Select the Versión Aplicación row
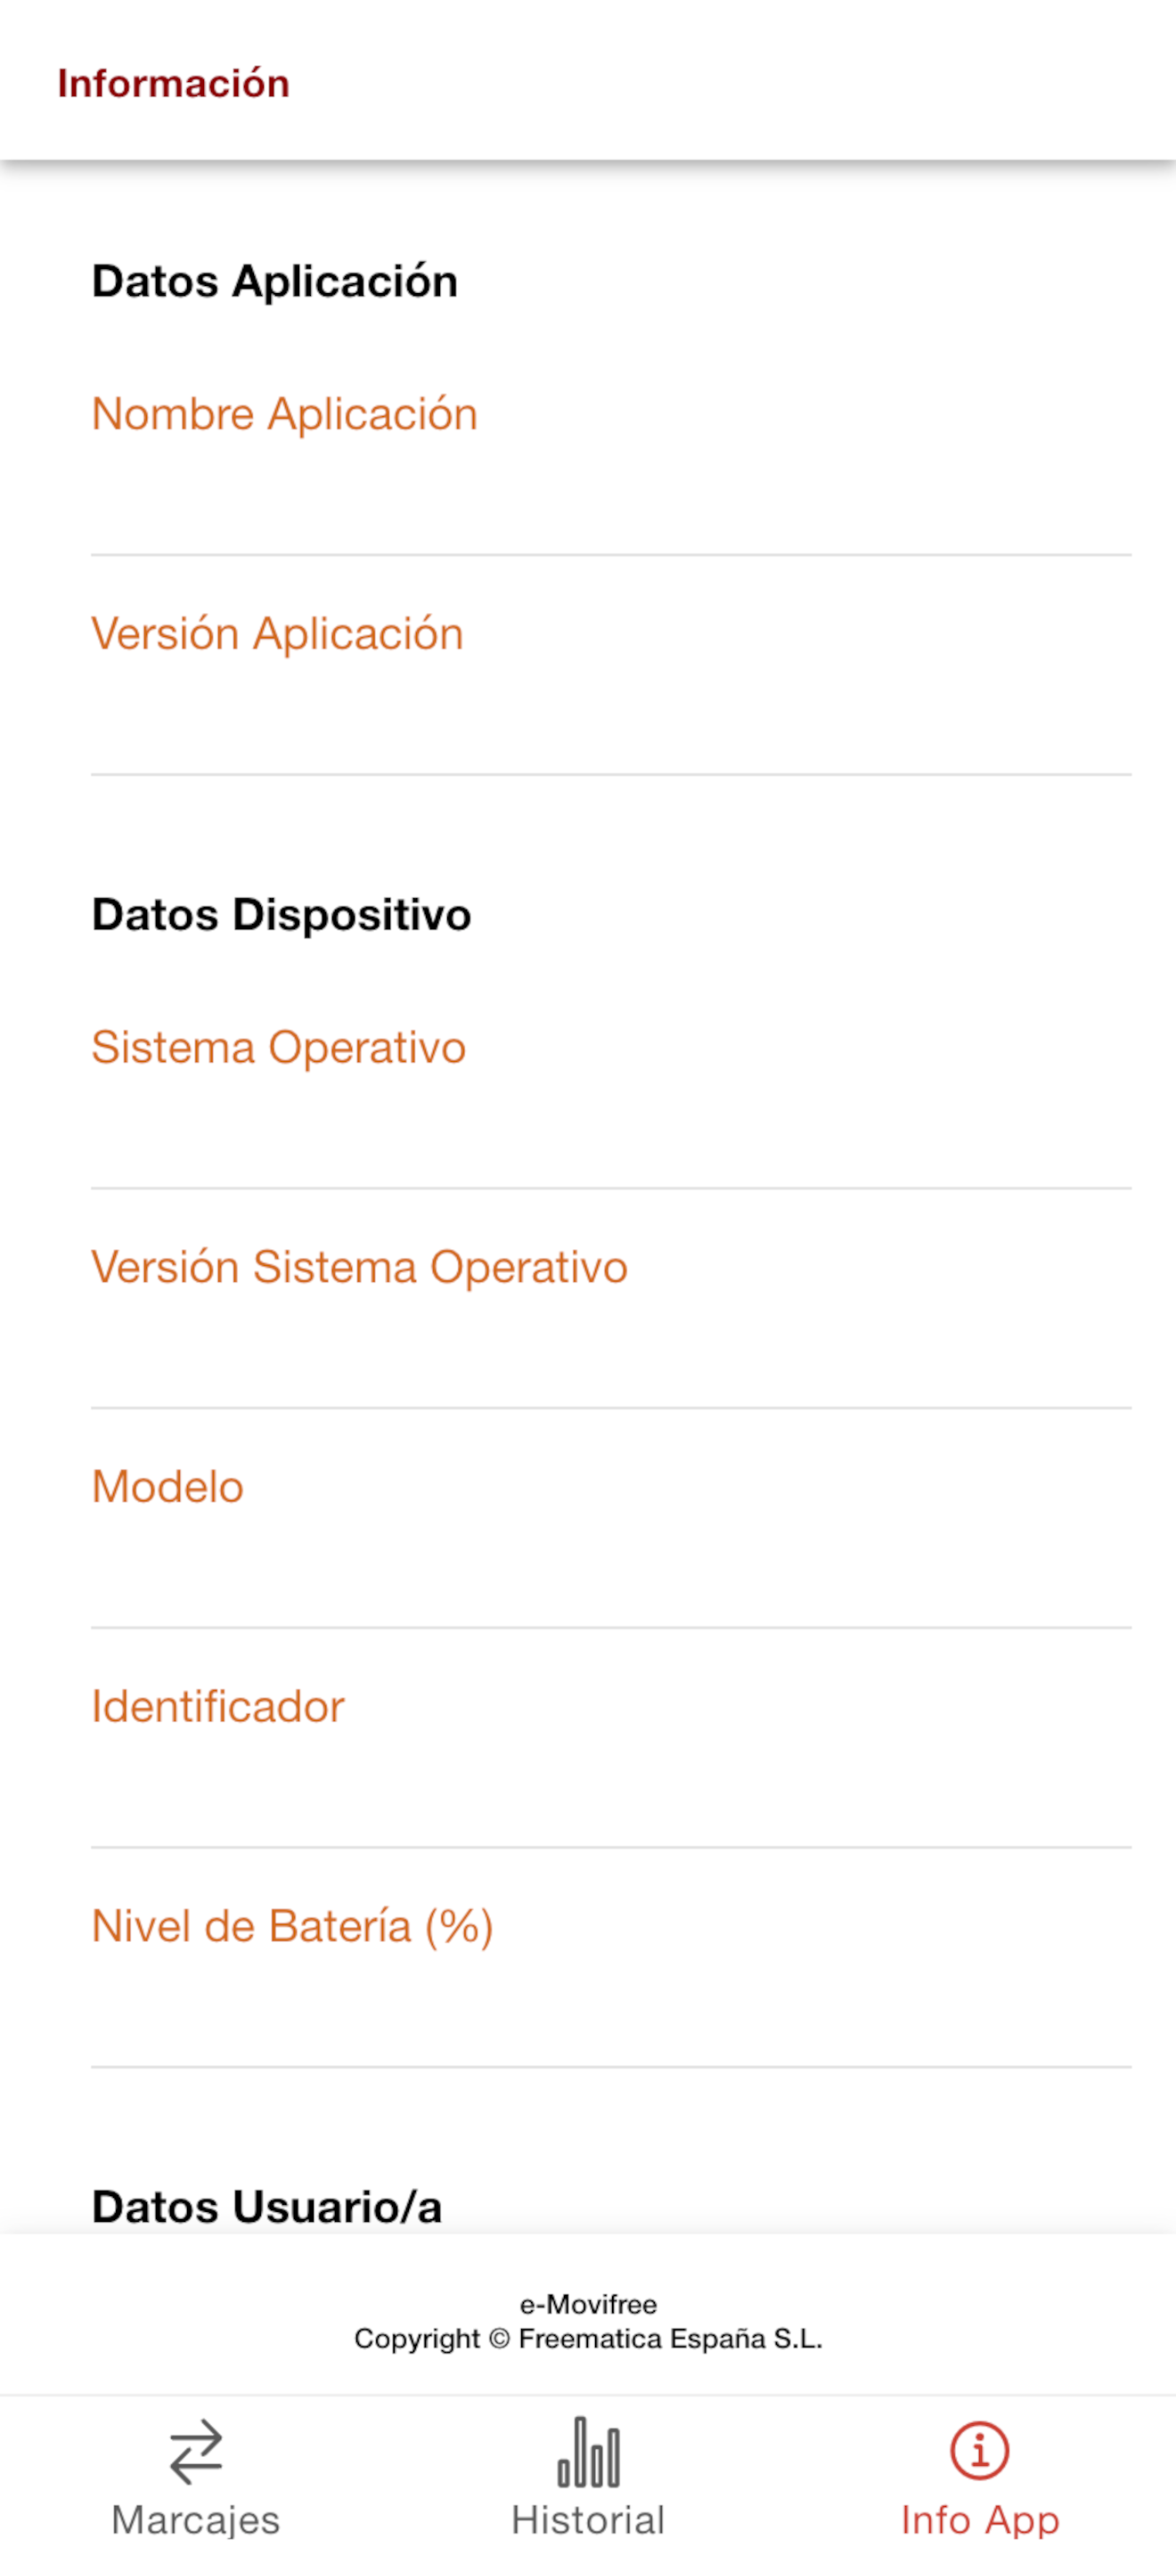Viewport: 1176px width, 2555px height. coord(611,665)
